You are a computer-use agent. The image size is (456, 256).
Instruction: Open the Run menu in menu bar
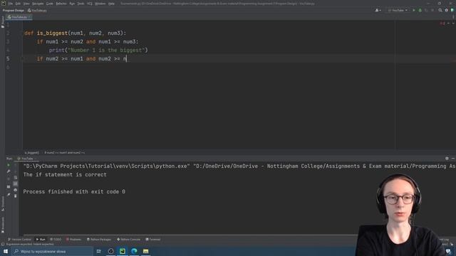tap(72, 4)
